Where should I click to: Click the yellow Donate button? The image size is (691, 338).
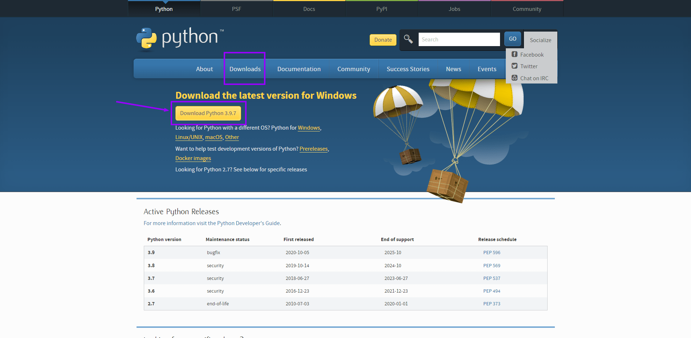tap(383, 40)
